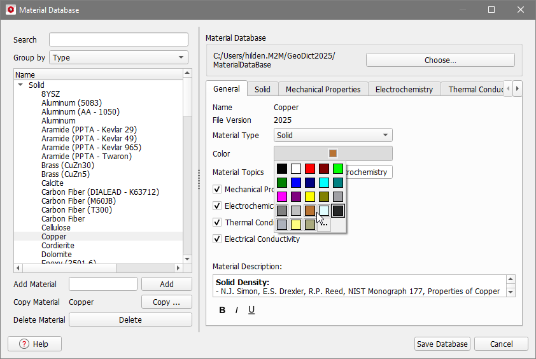This screenshot has height=359, width=536.
Task: Apply italic formatting to the description
Action: tap(237, 310)
